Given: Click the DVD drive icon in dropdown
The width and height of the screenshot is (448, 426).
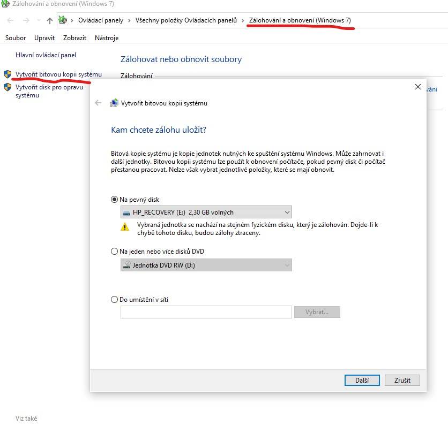Looking at the screenshot, I should tap(126, 265).
